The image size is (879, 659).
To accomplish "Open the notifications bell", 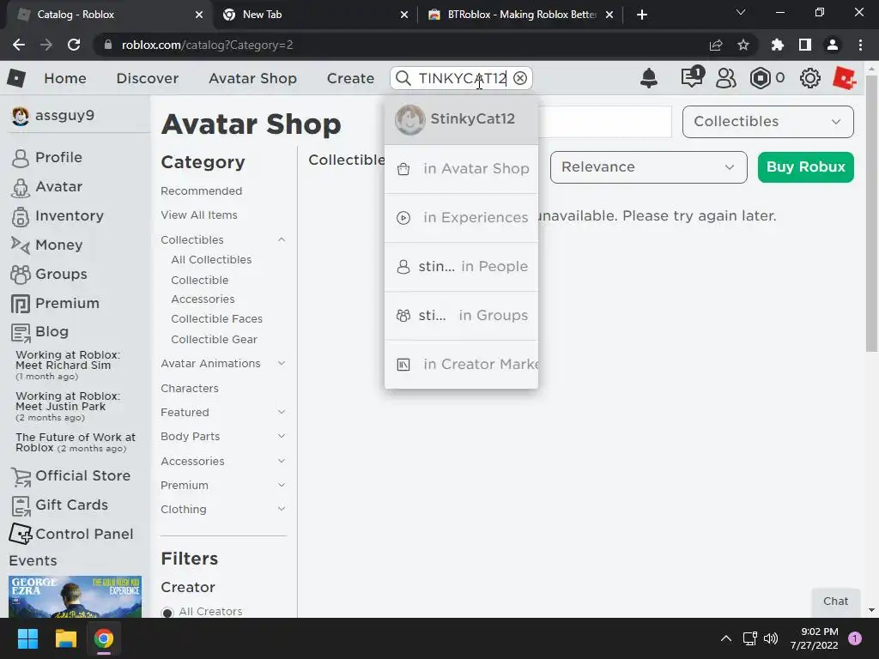I will coord(649,78).
